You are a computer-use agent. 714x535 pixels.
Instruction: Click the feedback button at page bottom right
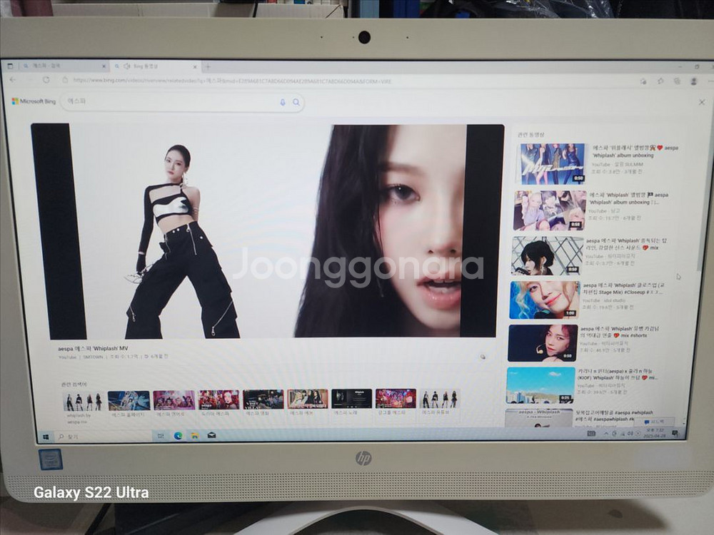654,422
